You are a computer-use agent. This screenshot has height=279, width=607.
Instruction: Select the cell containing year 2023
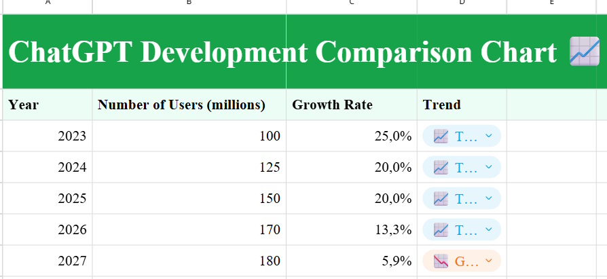[x=48, y=136]
